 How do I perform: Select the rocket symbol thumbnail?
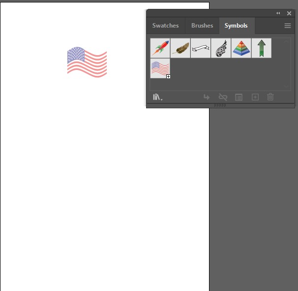[160, 48]
